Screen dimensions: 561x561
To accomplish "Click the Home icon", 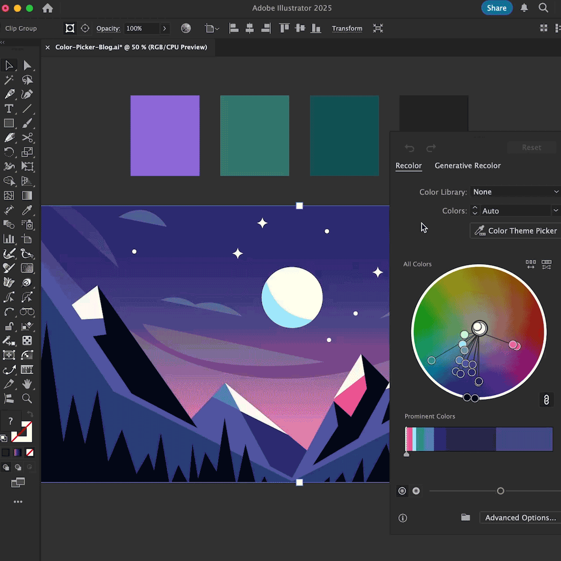I will (48, 8).
